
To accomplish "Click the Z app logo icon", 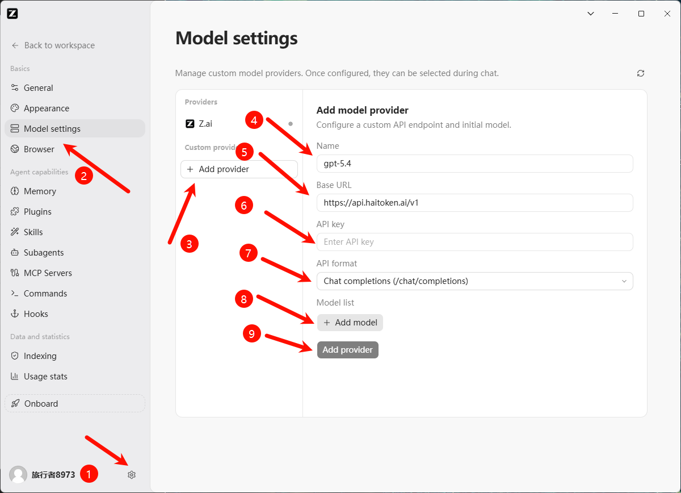I will [12, 14].
